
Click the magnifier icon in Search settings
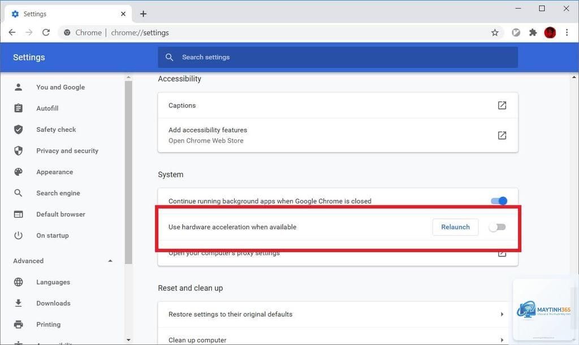pos(169,57)
